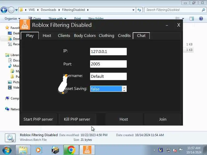Screen dimensions: 207x155
Task: Click the Print toolbar button
Action: pos(77,19)
